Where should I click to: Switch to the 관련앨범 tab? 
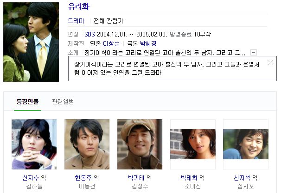click(63, 102)
